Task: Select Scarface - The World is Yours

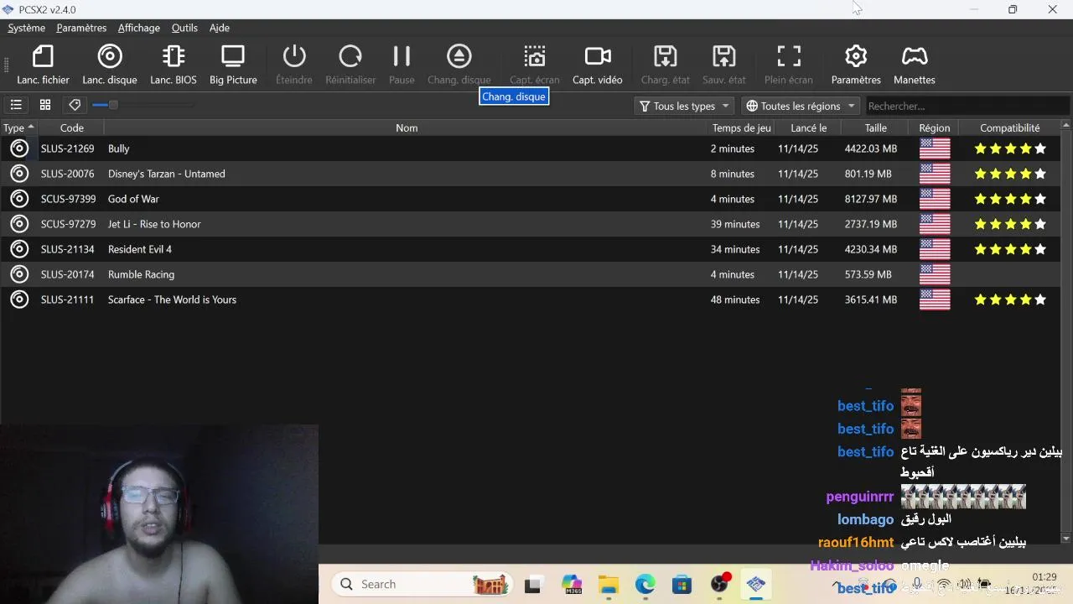Action: pyautogui.click(x=530, y=299)
